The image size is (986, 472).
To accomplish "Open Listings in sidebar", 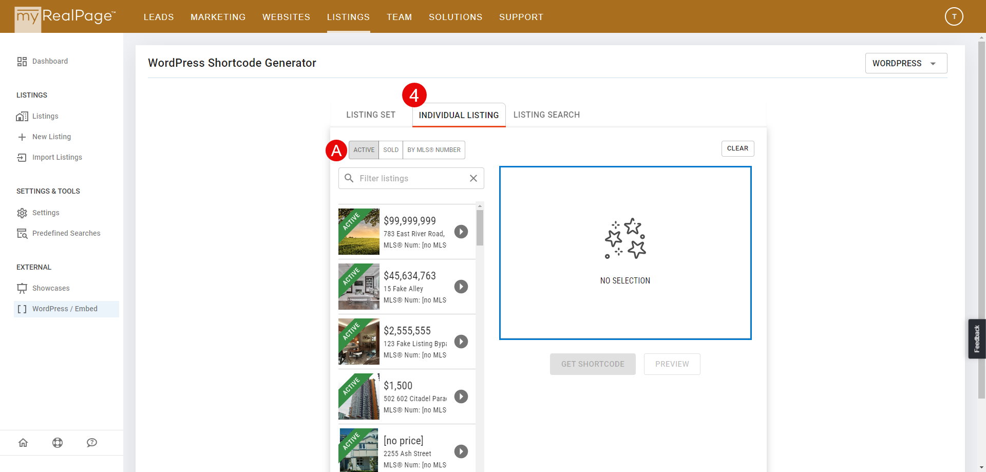I will tap(45, 116).
